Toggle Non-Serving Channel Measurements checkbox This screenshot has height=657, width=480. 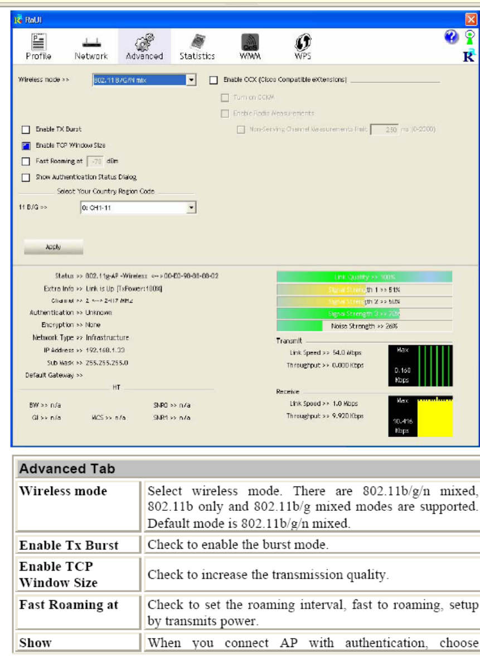(x=241, y=129)
